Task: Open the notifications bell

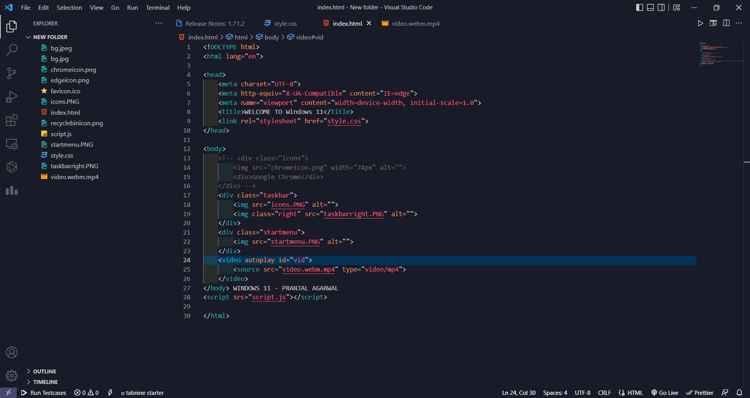Action: click(x=739, y=393)
